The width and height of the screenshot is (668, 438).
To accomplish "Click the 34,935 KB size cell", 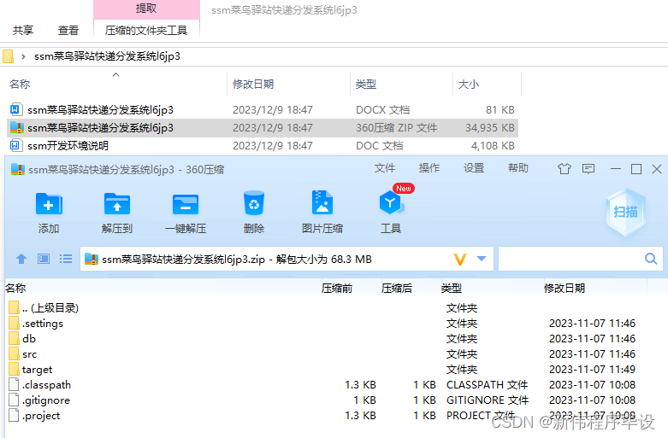I will click(490, 127).
